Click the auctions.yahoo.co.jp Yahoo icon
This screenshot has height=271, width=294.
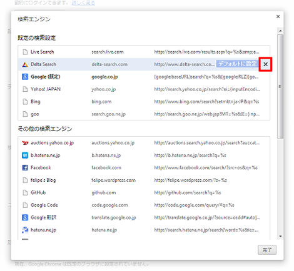click(x=25, y=143)
